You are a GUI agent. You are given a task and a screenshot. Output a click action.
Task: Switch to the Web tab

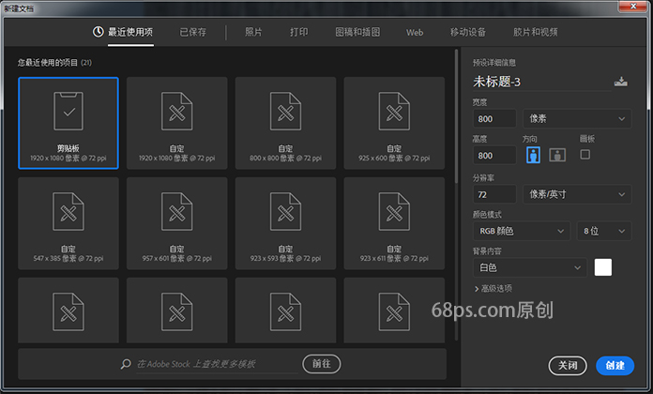415,32
